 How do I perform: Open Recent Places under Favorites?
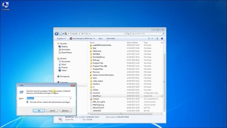[66, 53]
